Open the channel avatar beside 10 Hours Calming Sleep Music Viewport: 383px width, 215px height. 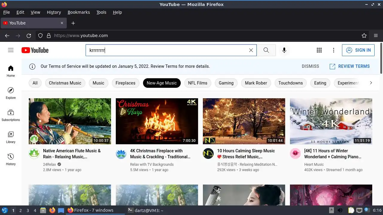coord(208,153)
